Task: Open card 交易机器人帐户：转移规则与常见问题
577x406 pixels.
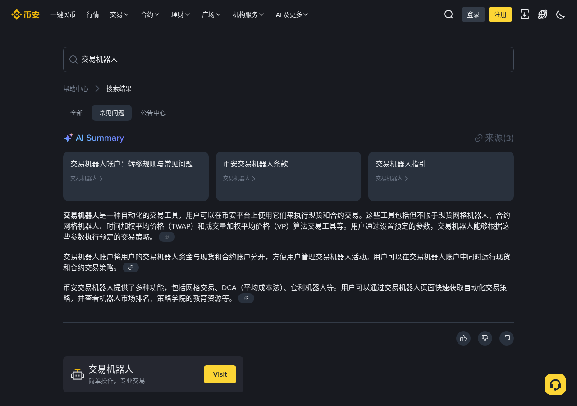Action: click(136, 176)
